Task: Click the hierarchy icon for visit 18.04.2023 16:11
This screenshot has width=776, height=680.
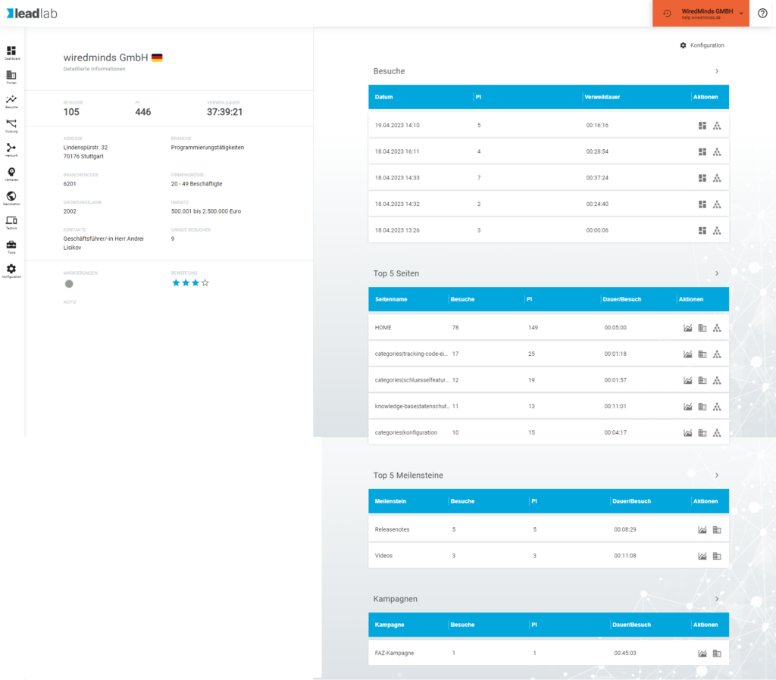Action: [717, 151]
